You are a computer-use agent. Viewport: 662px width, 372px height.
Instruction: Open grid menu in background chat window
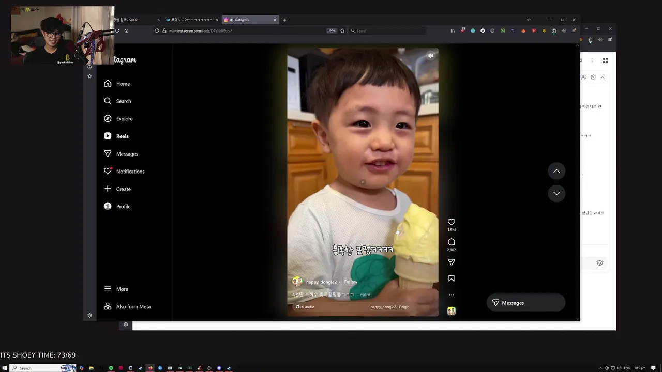click(x=605, y=60)
